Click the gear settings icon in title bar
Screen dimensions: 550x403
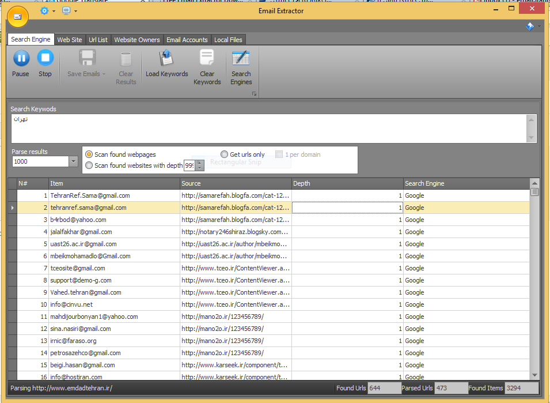[x=44, y=10]
